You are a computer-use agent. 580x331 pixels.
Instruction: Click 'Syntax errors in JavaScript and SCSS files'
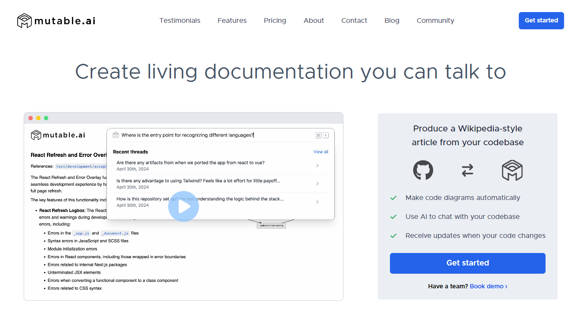[x=88, y=241]
